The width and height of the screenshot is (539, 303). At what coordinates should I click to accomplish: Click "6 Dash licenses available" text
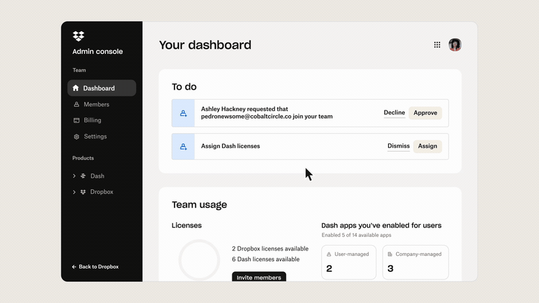click(x=265, y=259)
